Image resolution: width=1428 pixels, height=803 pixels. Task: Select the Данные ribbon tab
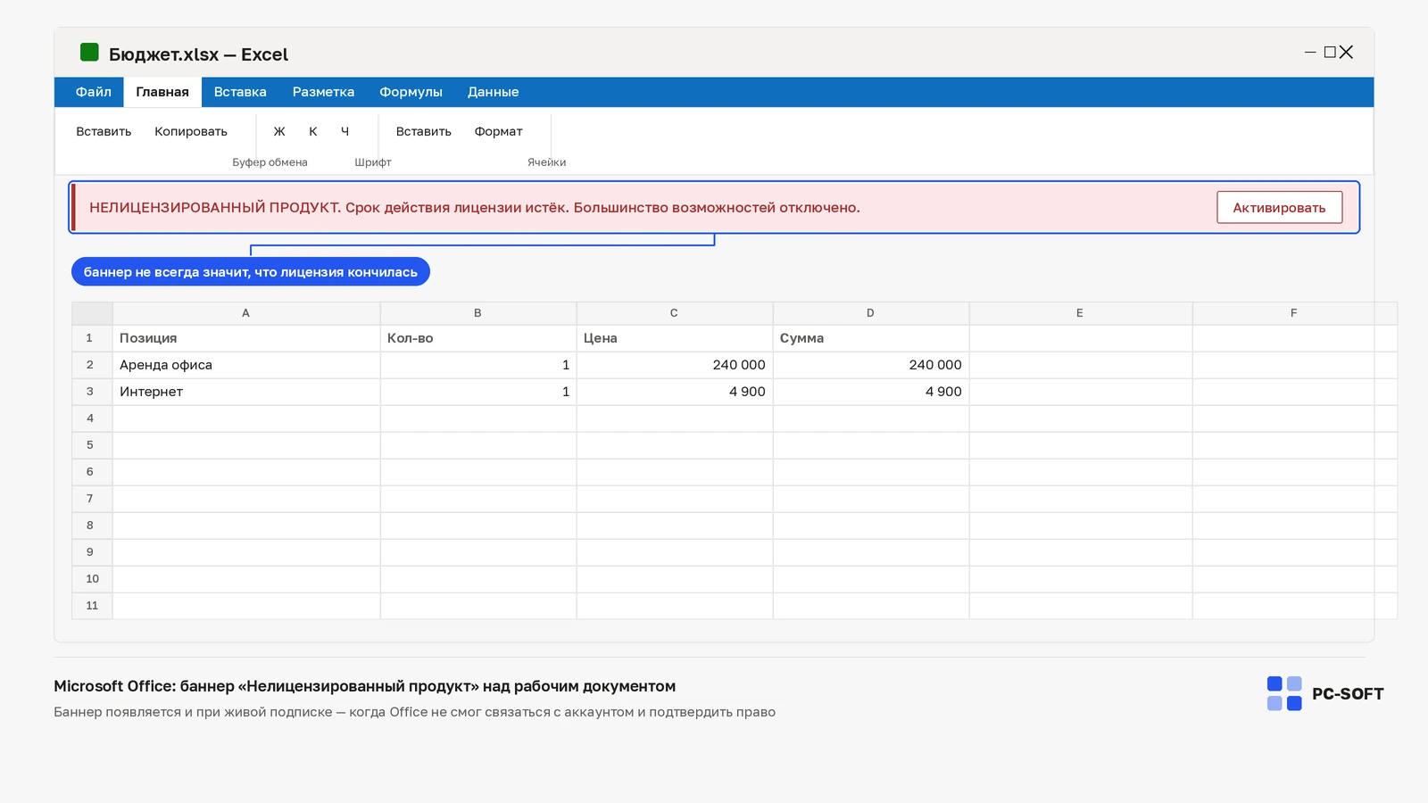click(493, 92)
